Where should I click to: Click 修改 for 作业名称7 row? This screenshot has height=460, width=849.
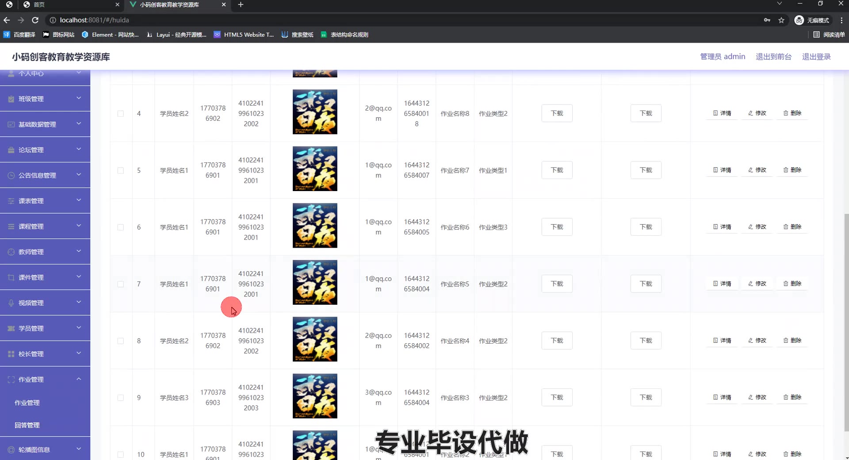tap(757, 170)
